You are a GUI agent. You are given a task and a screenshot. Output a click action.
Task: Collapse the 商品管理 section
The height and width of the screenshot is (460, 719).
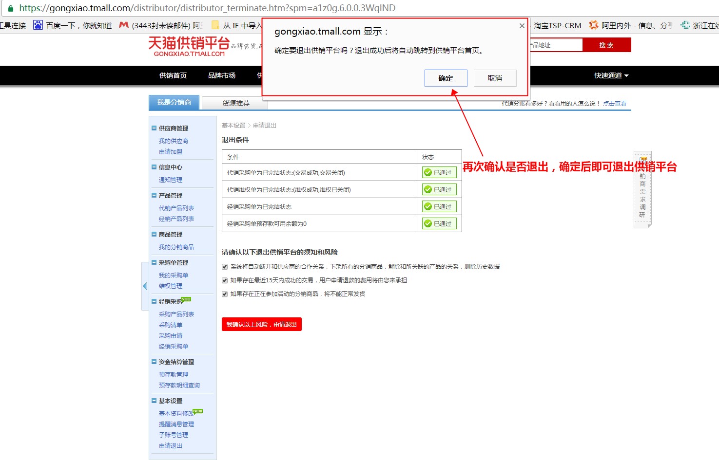(x=154, y=234)
